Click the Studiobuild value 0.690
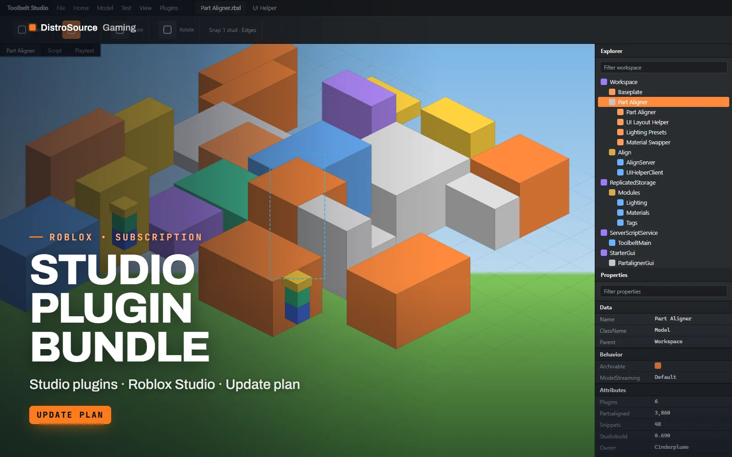The height and width of the screenshot is (457, 732). pos(662,436)
